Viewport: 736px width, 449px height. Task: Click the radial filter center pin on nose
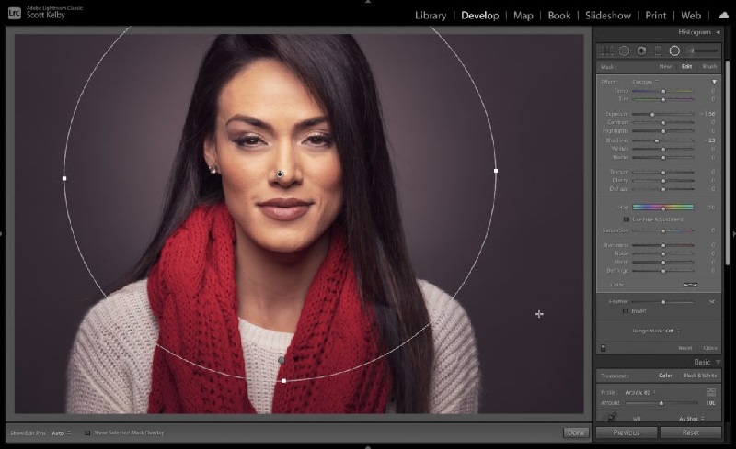(x=280, y=174)
